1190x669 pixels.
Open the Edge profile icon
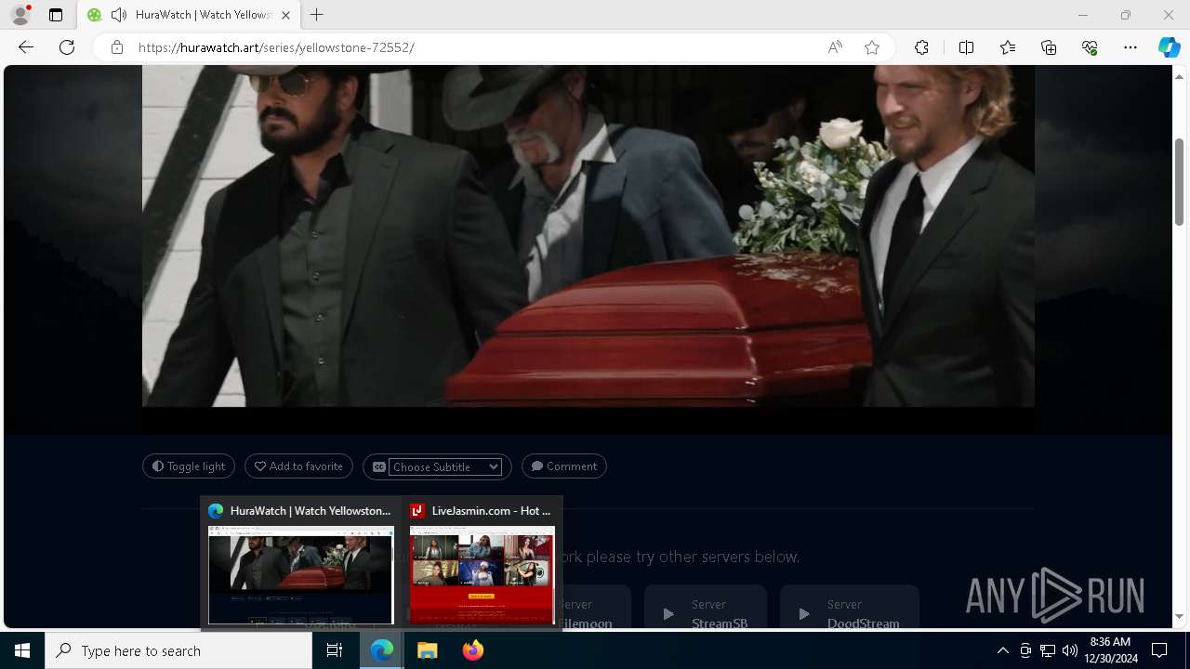tap(20, 15)
